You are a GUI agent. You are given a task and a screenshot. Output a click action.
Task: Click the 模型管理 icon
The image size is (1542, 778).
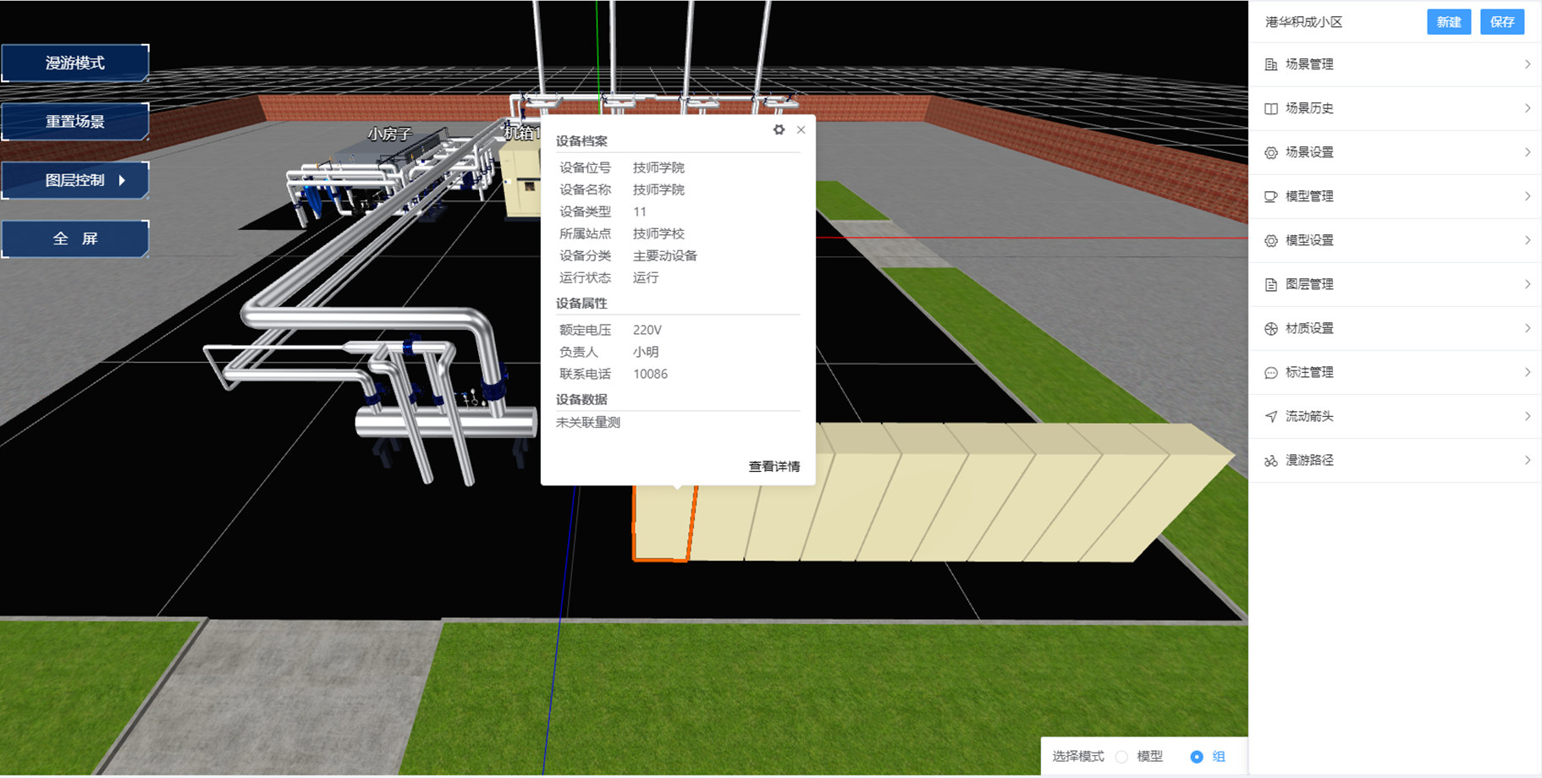point(1270,196)
